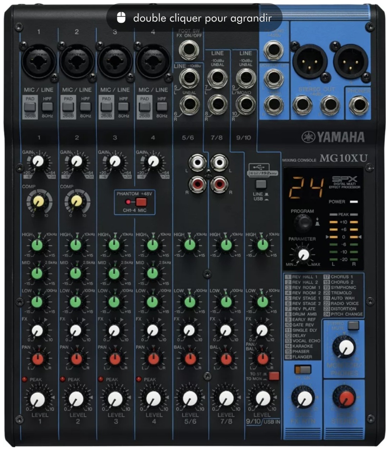This screenshot has height=455, width=392.
Task: Toggle the PAD 26dB button on channel 1
Action: pos(30,107)
